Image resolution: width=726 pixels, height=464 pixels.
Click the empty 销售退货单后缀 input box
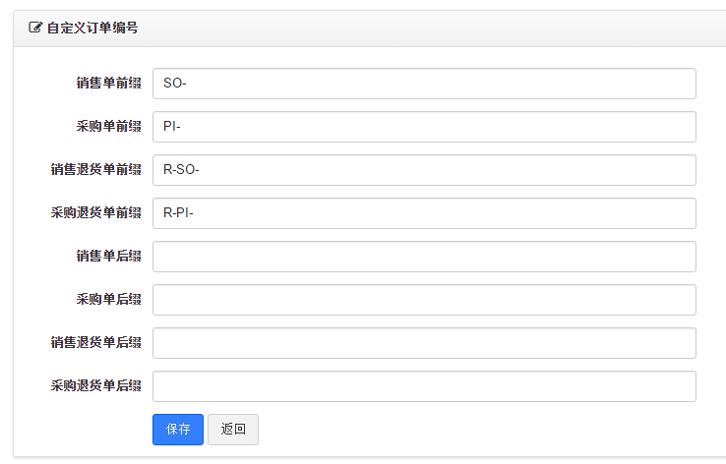pos(424,343)
